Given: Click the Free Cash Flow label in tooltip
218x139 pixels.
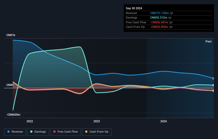Looking at the screenshot, I should (136, 22).
